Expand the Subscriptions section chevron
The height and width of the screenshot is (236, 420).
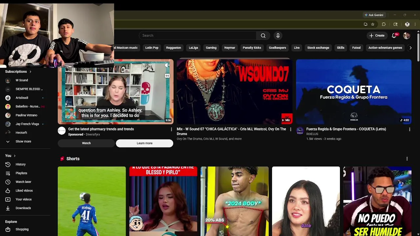click(30, 71)
